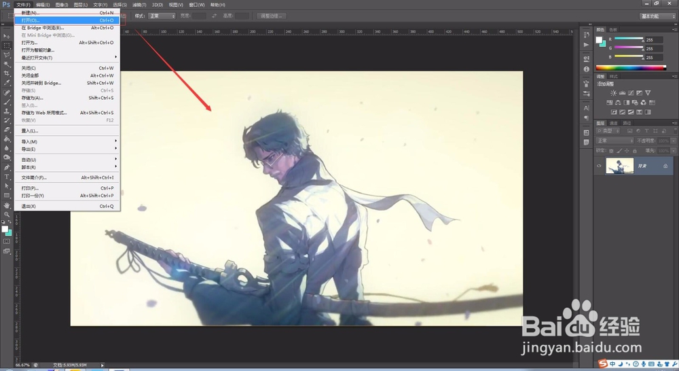This screenshot has height=371, width=679.
Task: Expand 导入(M) submenu
Action: pos(69,142)
